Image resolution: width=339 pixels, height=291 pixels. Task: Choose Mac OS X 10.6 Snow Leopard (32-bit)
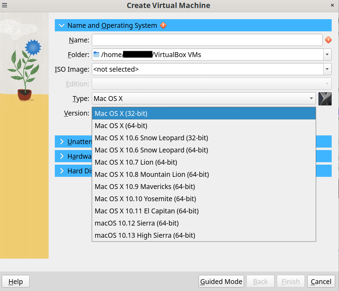tap(204, 138)
